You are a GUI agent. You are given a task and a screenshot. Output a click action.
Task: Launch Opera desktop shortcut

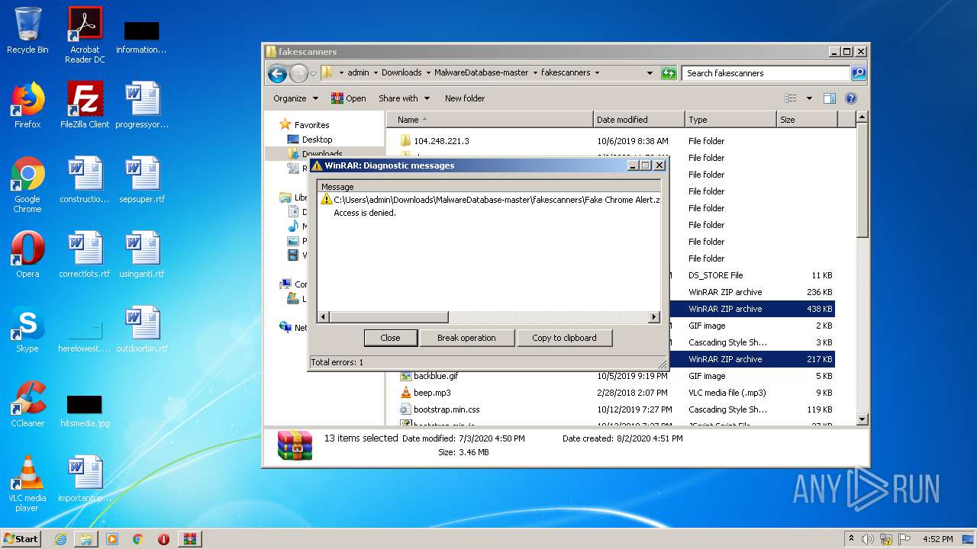coord(27,255)
